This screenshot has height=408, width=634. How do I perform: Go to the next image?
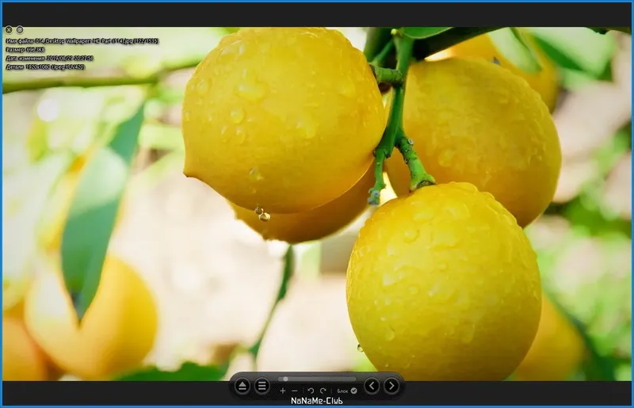coord(391,386)
